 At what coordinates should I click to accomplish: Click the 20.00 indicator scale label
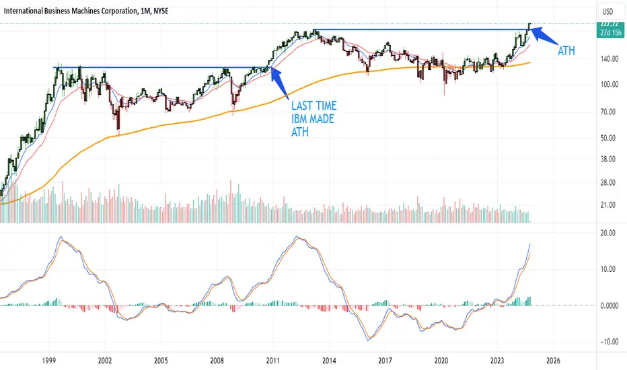coord(607,233)
